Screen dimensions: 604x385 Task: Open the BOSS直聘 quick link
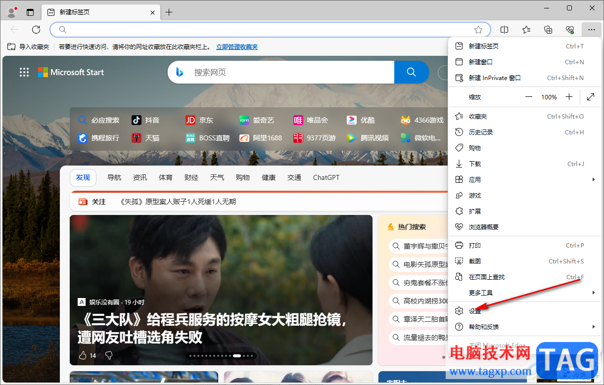point(208,138)
